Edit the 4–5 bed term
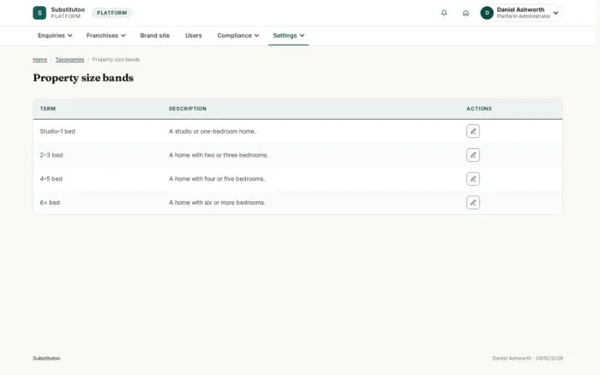 (473, 179)
